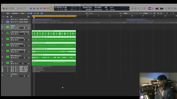This screenshot has height=99, width=177.
Task: Toggle the Inspector panel icon
Action: [x=7, y=9]
